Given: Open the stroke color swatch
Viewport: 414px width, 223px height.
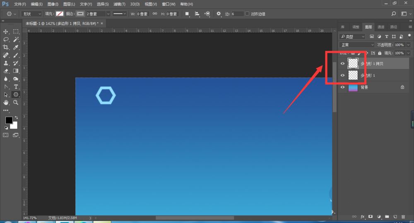Looking at the screenshot, I should tap(80, 14).
